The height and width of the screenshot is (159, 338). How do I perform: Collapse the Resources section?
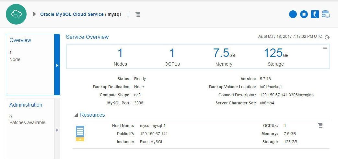click(x=76, y=115)
